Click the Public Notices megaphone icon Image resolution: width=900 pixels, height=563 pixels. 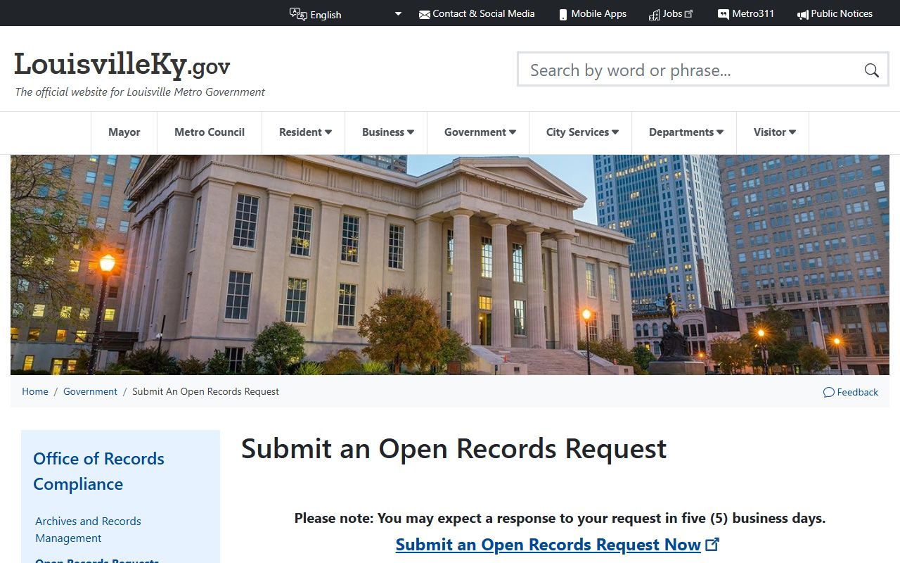803,14
